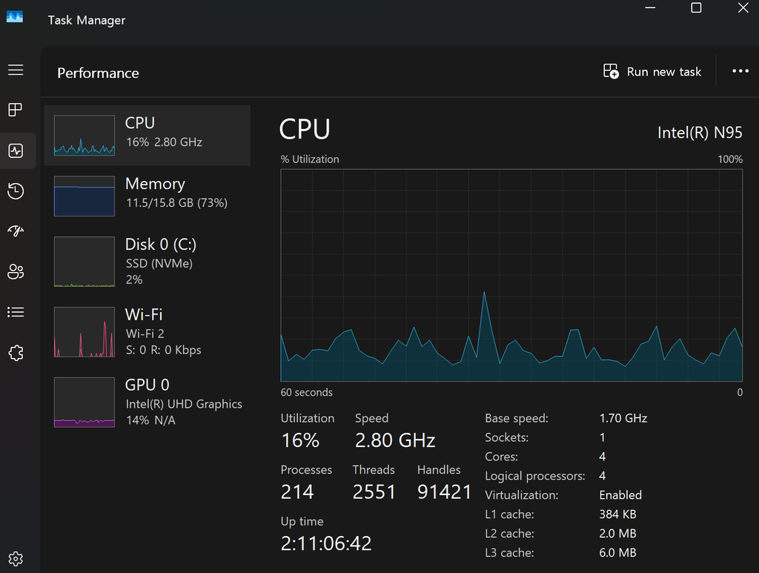Viewport: 759px width, 573px height.
Task: Click the % Utilization graph label
Action: (x=310, y=159)
